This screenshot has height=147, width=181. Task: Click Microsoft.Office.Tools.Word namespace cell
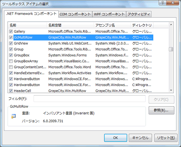(70, 67)
